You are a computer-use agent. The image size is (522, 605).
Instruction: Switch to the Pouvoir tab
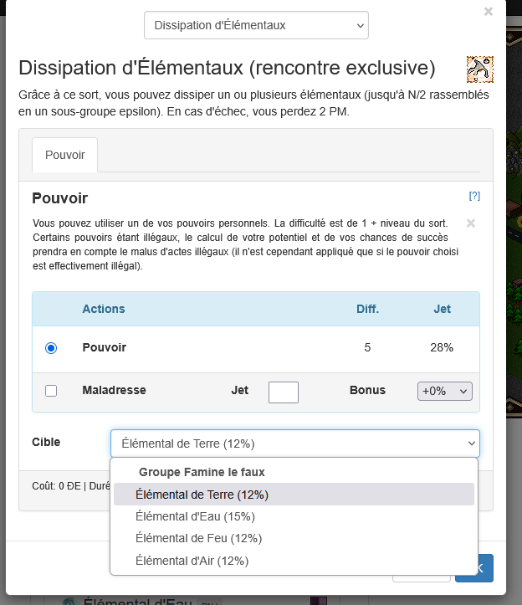tap(65, 155)
